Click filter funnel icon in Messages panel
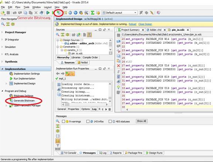213x162 pixels. tap(58, 146)
